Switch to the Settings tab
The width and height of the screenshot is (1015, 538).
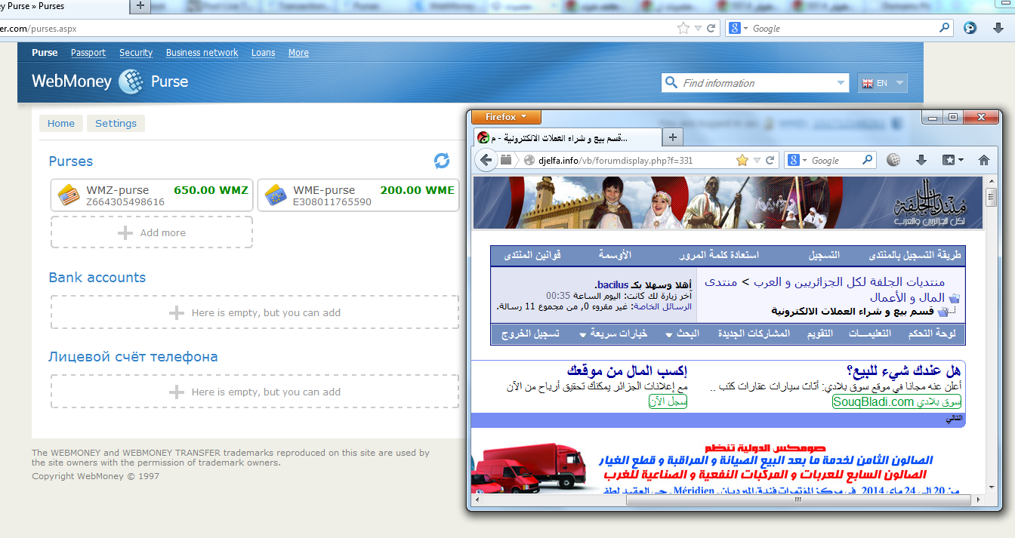[x=116, y=124]
